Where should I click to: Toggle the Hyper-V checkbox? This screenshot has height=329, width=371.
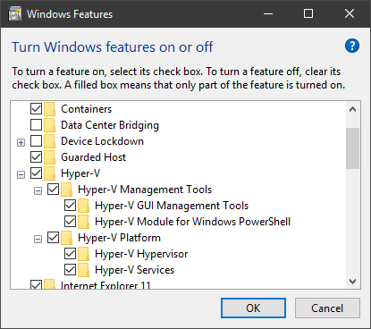[36, 173]
